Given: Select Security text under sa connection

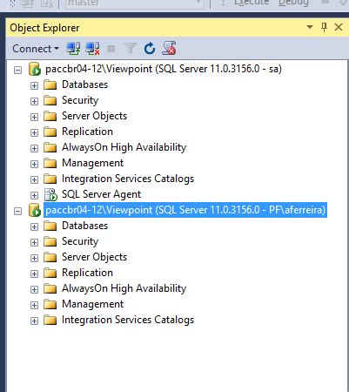Looking at the screenshot, I should point(80,100).
